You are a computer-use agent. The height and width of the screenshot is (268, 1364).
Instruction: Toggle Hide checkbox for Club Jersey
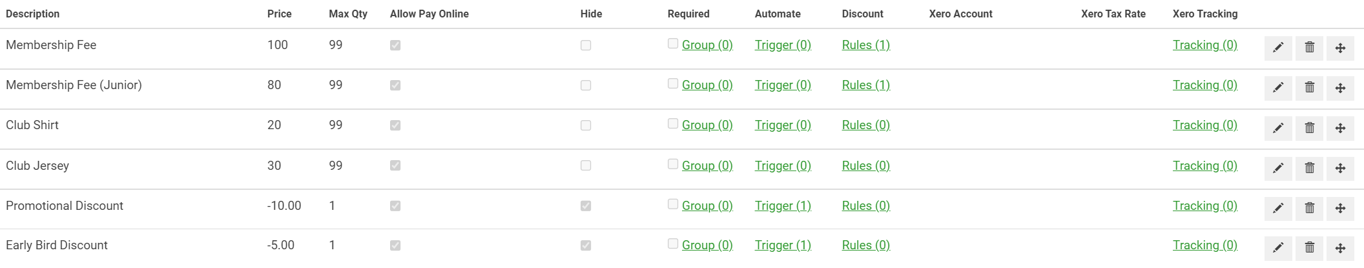(x=586, y=166)
